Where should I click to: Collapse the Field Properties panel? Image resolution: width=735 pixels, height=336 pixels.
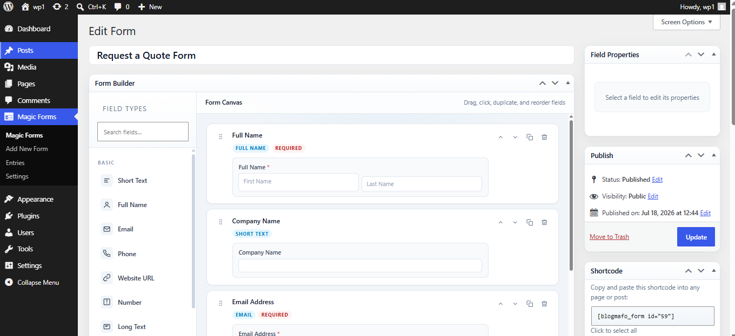(x=713, y=54)
